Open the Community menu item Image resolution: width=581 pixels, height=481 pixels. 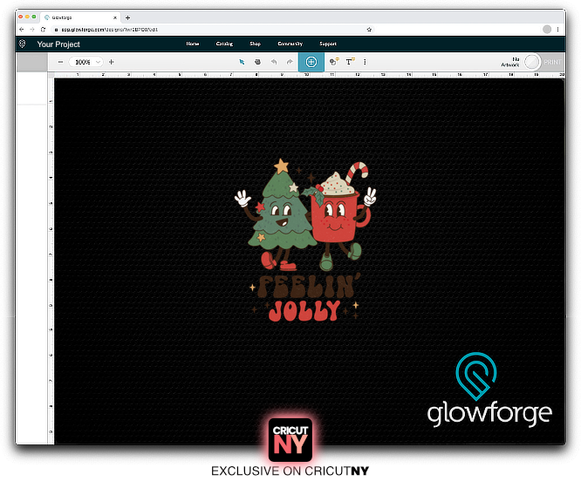point(290,44)
